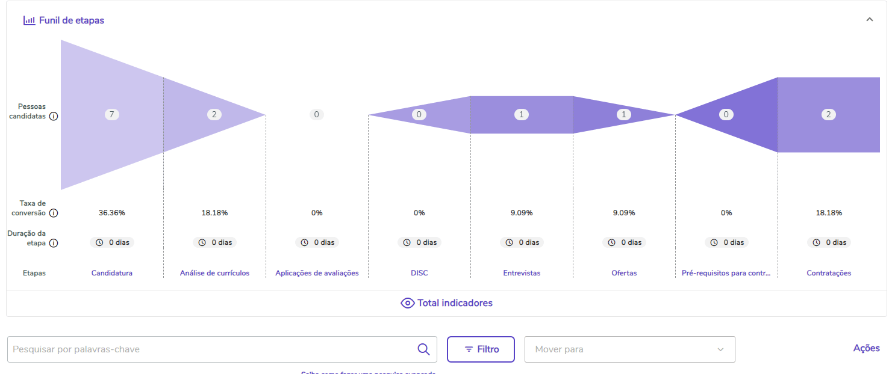
Task: Click the 2 badge in Contratações segment
Action: tap(829, 114)
